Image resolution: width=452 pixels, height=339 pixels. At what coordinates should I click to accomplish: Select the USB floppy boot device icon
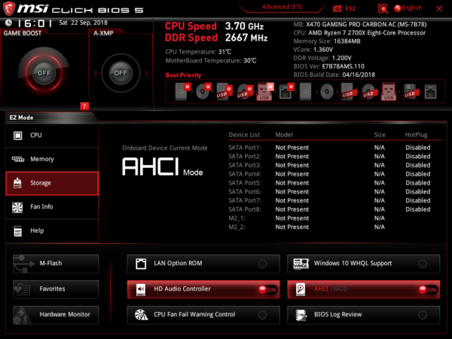click(411, 92)
